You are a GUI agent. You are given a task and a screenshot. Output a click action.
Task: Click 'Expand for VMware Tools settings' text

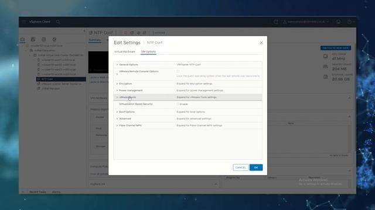(197, 97)
